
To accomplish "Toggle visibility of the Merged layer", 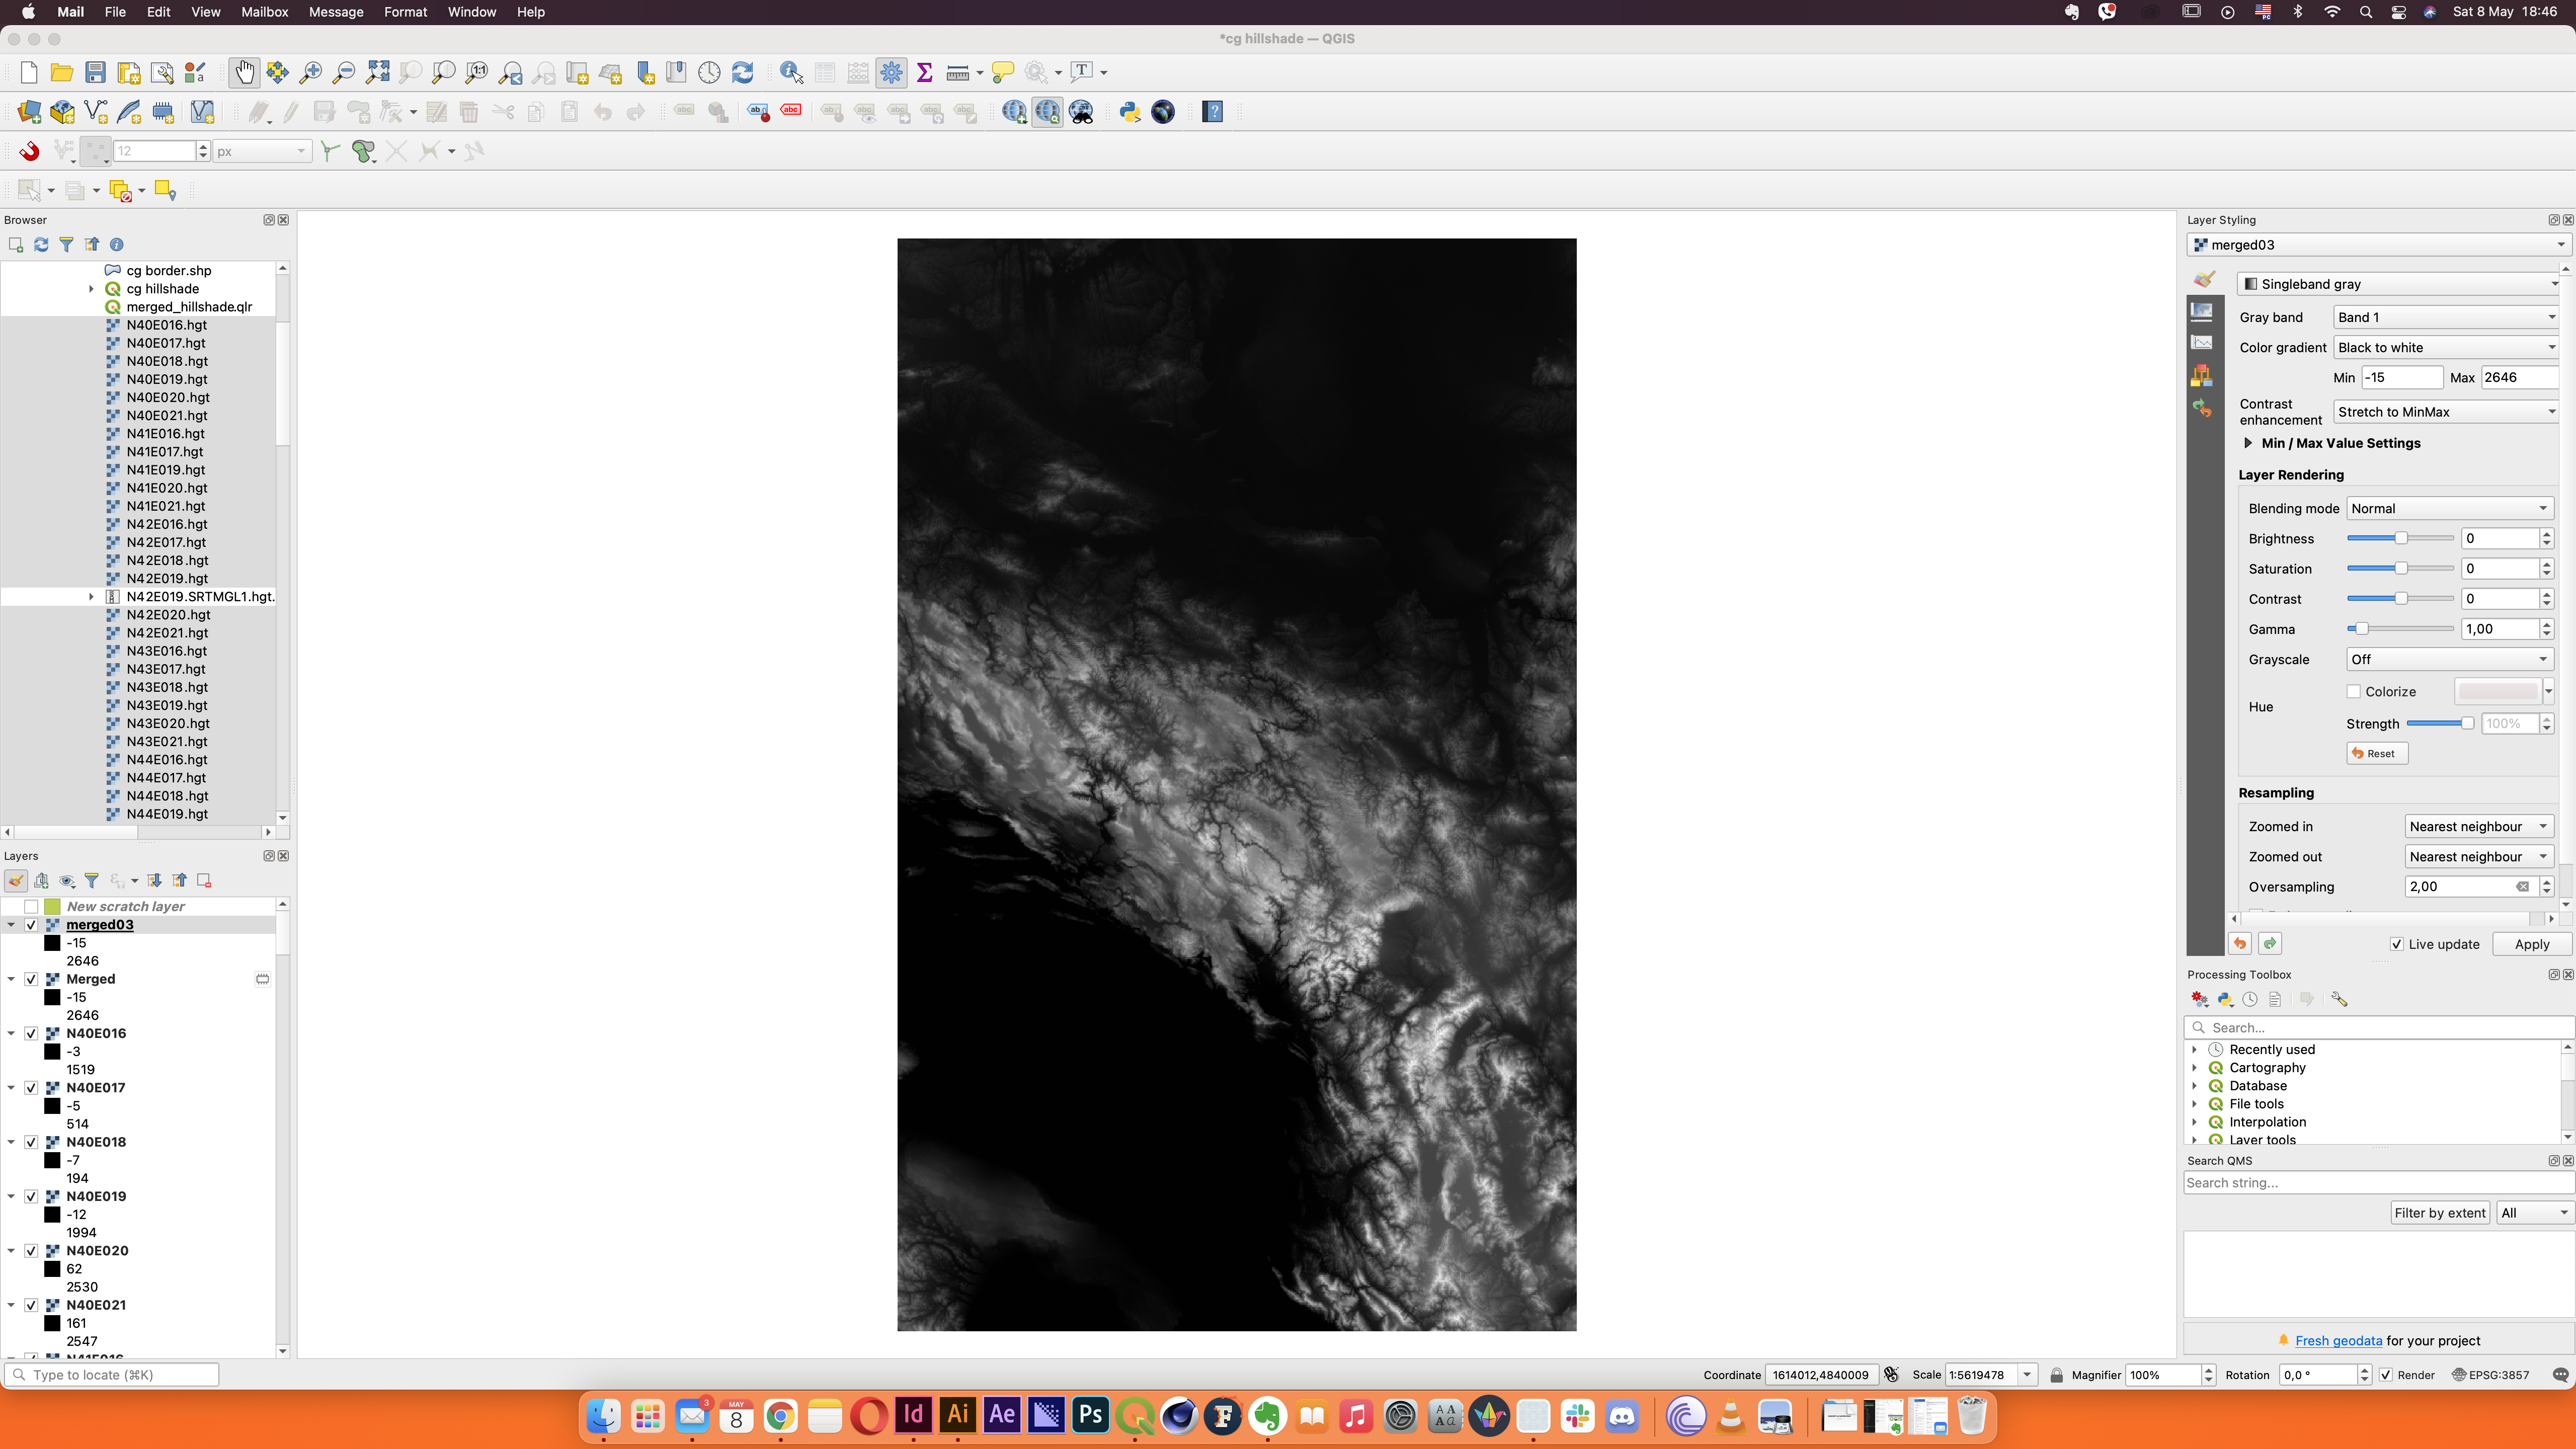I will tap(31, 979).
